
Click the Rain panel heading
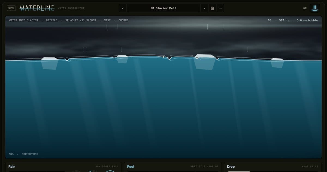coord(12,167)
